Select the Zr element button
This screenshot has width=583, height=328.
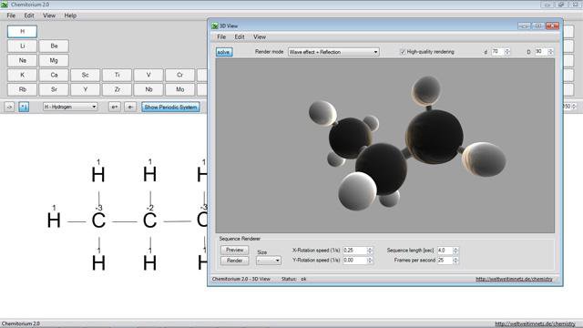[118, 89]
